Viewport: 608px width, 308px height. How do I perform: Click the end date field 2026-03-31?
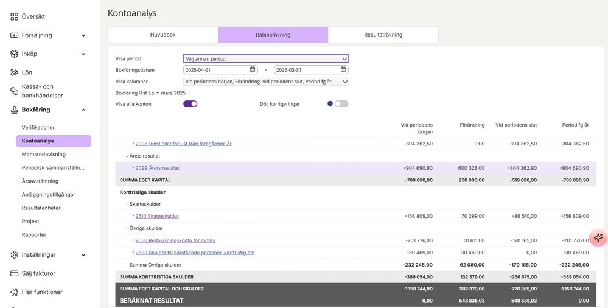(311, 70)
